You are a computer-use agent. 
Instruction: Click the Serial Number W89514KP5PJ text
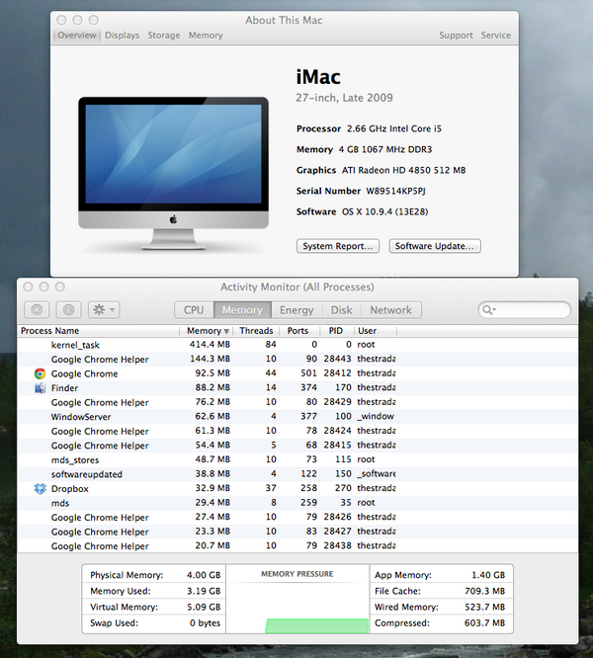[361, 191]
